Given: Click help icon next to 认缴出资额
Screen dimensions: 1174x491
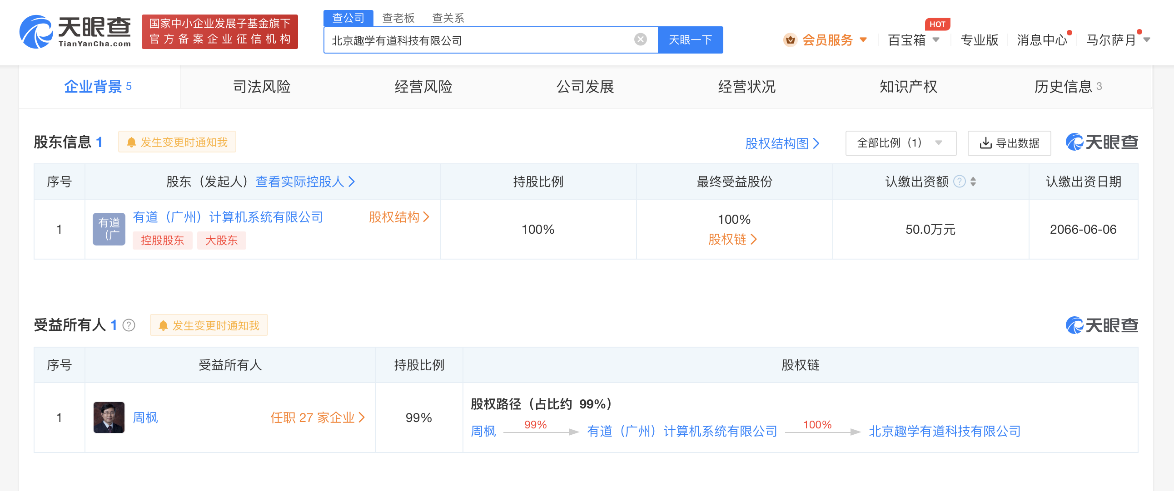Looking at the screenshot, I should (960, 182).
